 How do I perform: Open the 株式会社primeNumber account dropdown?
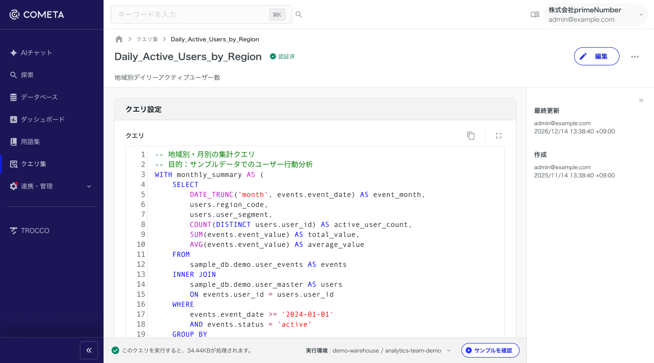[596, 15]
